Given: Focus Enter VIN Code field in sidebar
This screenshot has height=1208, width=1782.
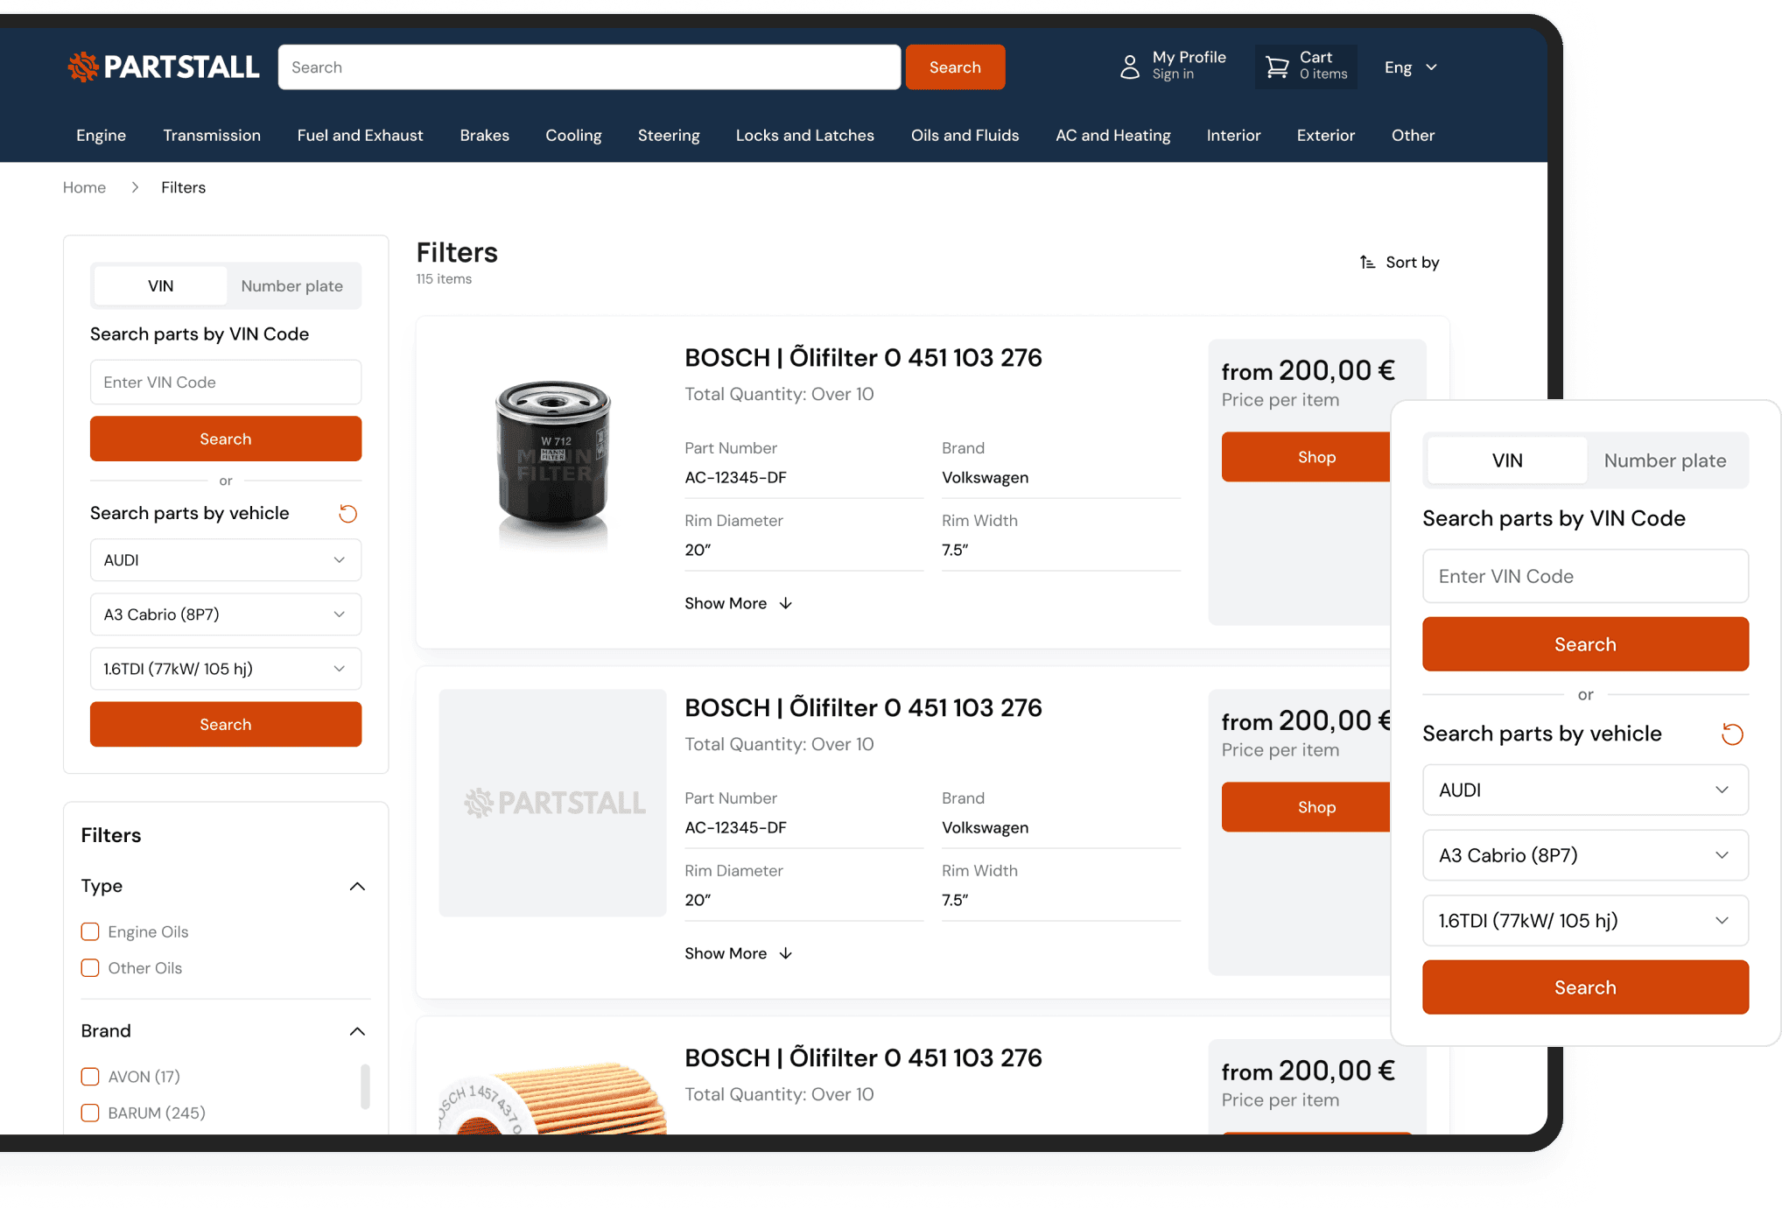Looking at the screenshot, I should (x=226, y=382).
